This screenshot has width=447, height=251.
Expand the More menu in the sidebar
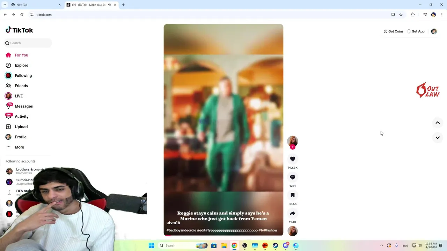pyautogui.click(x=15, y=147)
